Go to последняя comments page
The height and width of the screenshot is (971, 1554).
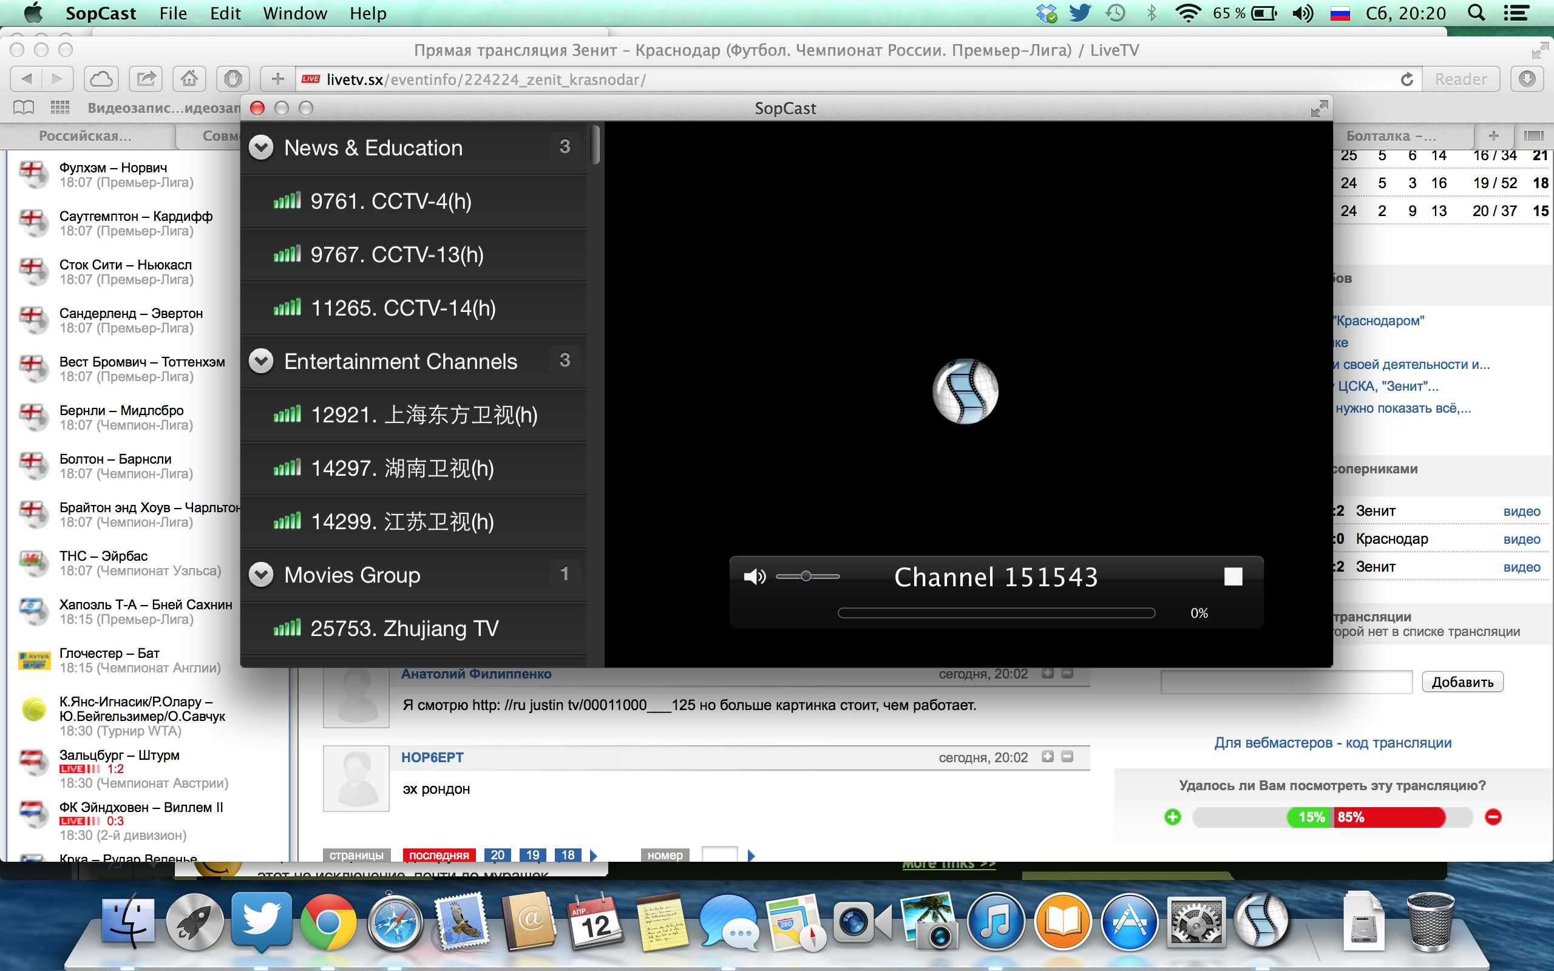tap(439, 854)
